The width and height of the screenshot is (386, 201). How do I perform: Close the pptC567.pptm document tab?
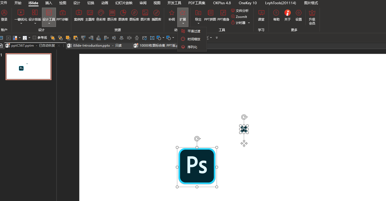pos(59,46)
